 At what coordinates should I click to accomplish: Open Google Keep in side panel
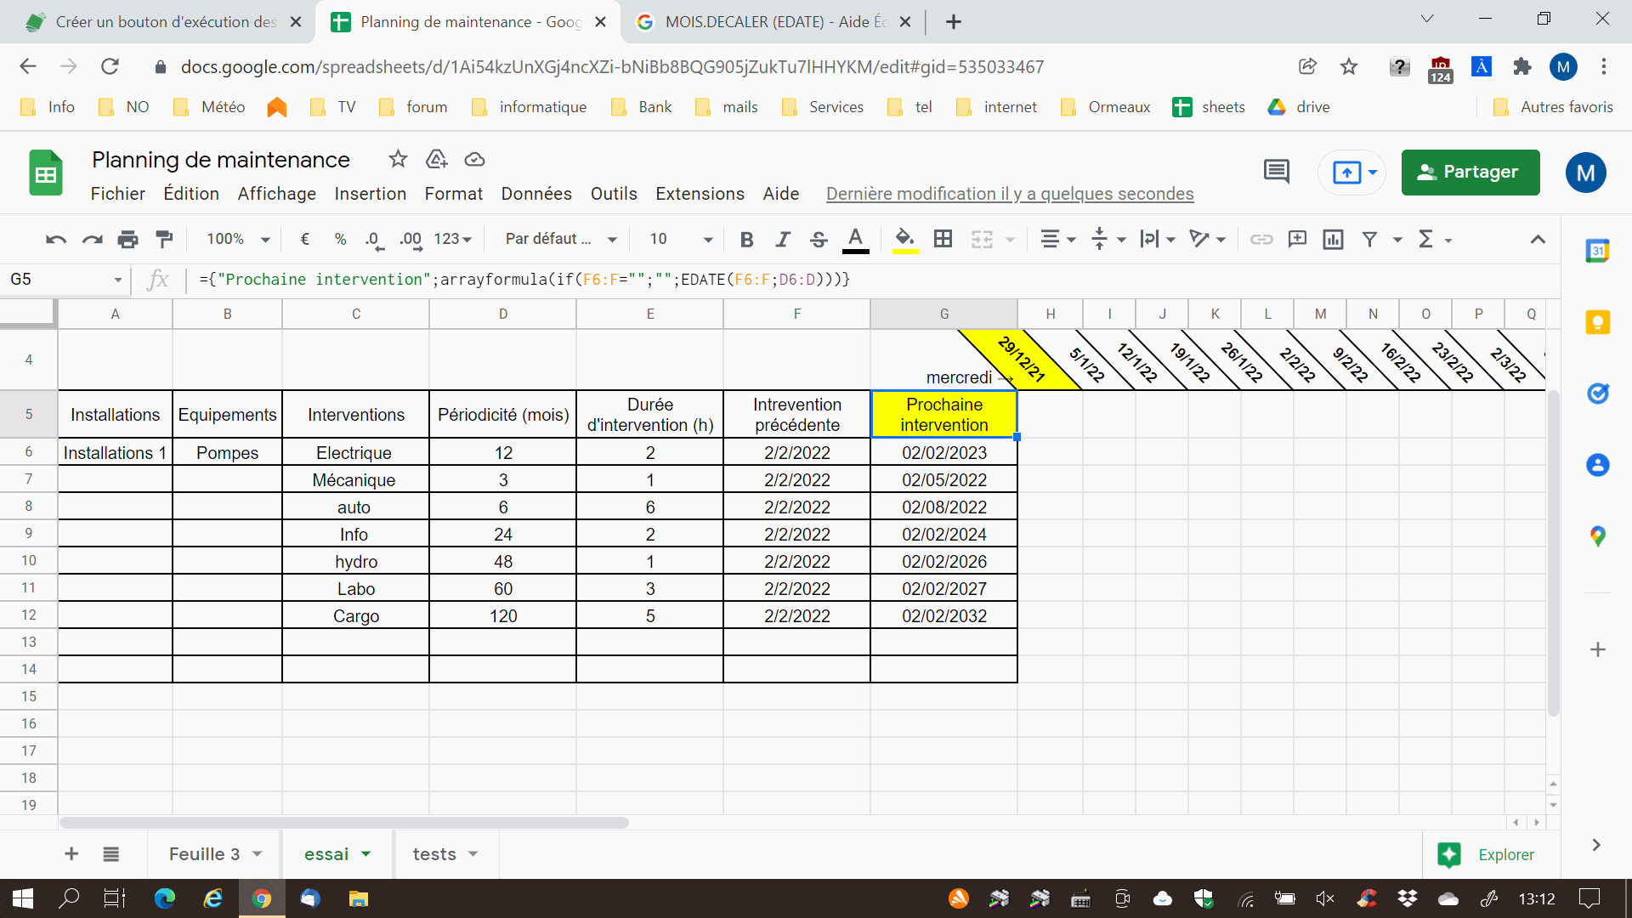1597,322
